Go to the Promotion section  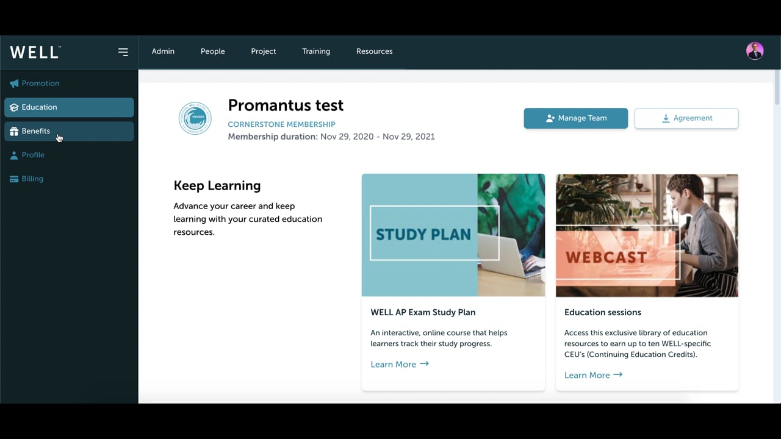pos(69,84)
